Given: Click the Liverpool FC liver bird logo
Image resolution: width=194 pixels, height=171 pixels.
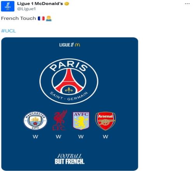Looking at the screenshot, I should (x=60, y=120).
